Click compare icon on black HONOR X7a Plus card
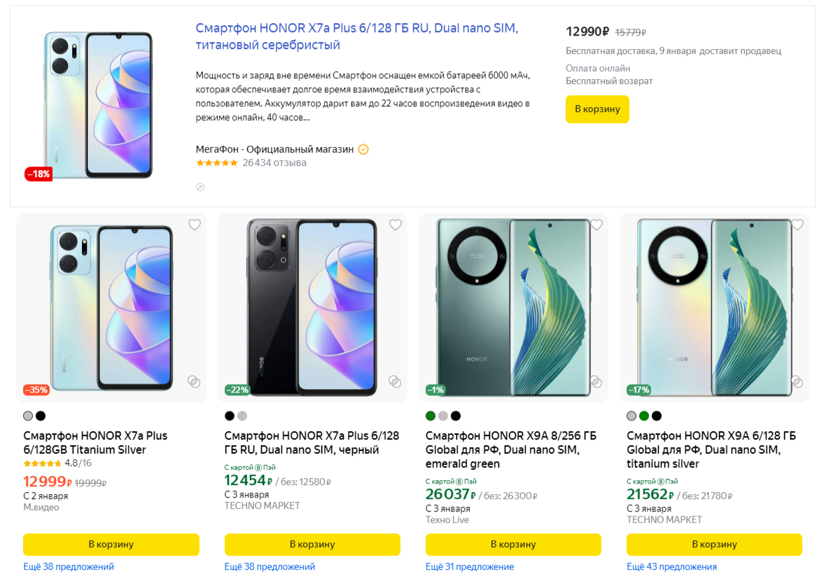 tap(395, 381)
